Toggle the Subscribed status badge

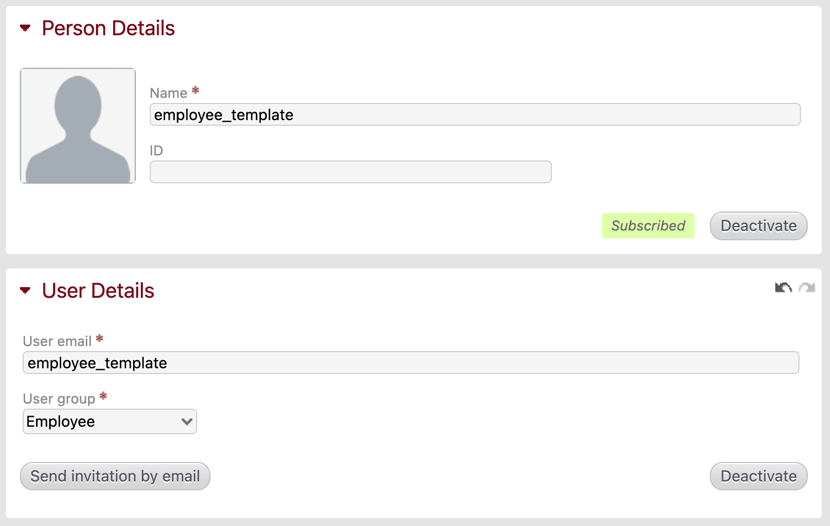(648, 226)
